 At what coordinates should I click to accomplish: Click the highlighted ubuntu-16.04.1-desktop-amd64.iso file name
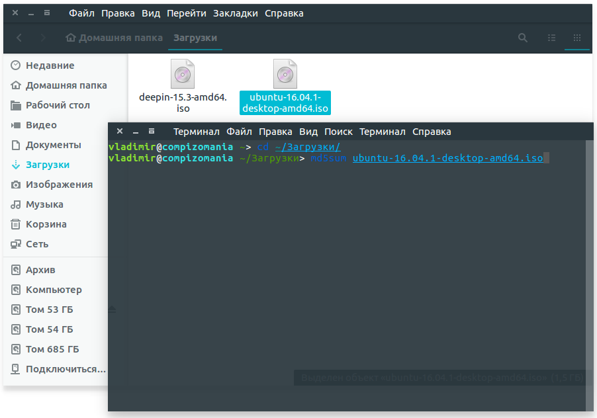click(x=285, y=103)
